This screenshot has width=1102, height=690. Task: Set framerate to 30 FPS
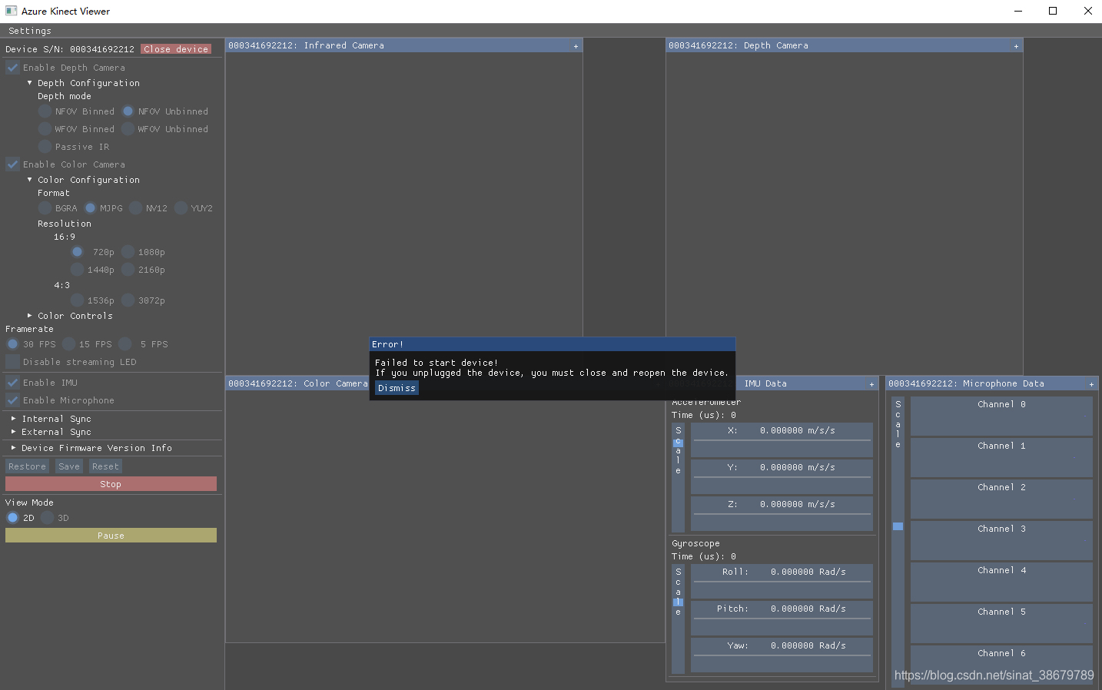point(13,344)
